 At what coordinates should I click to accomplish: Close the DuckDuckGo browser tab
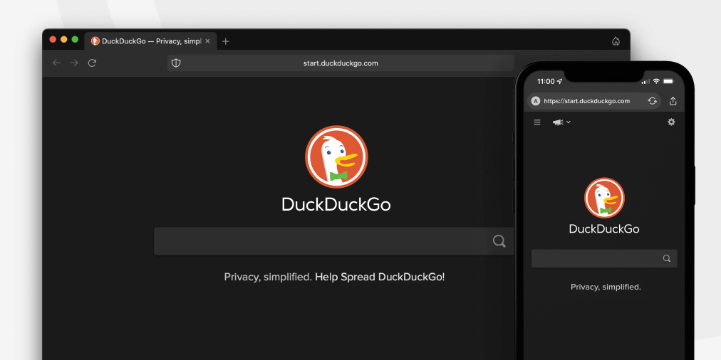pos(207,41)
